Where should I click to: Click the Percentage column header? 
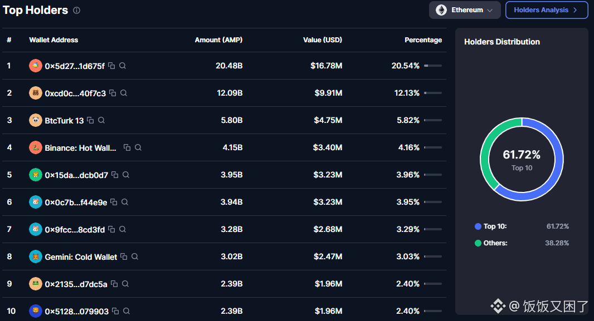(423, 39)
